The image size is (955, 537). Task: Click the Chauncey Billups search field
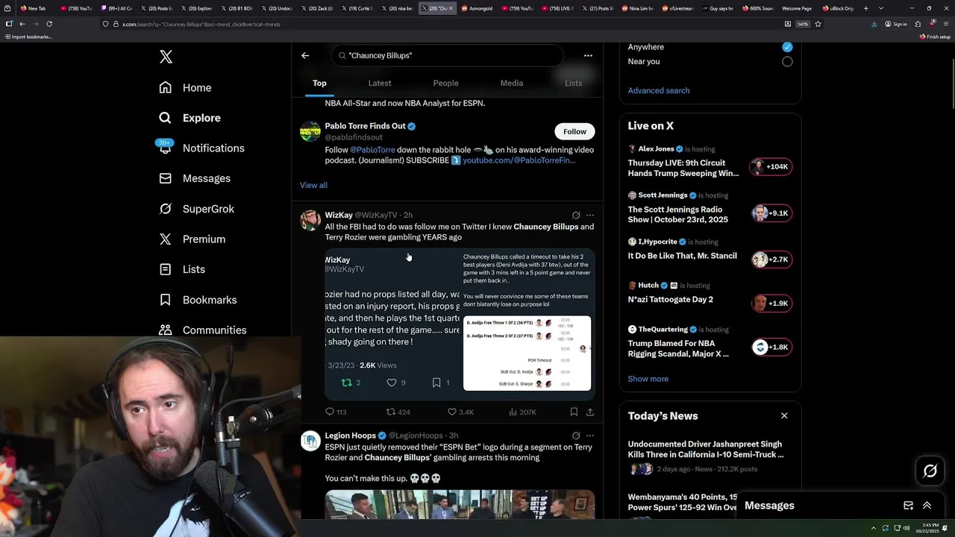[447, 55]
